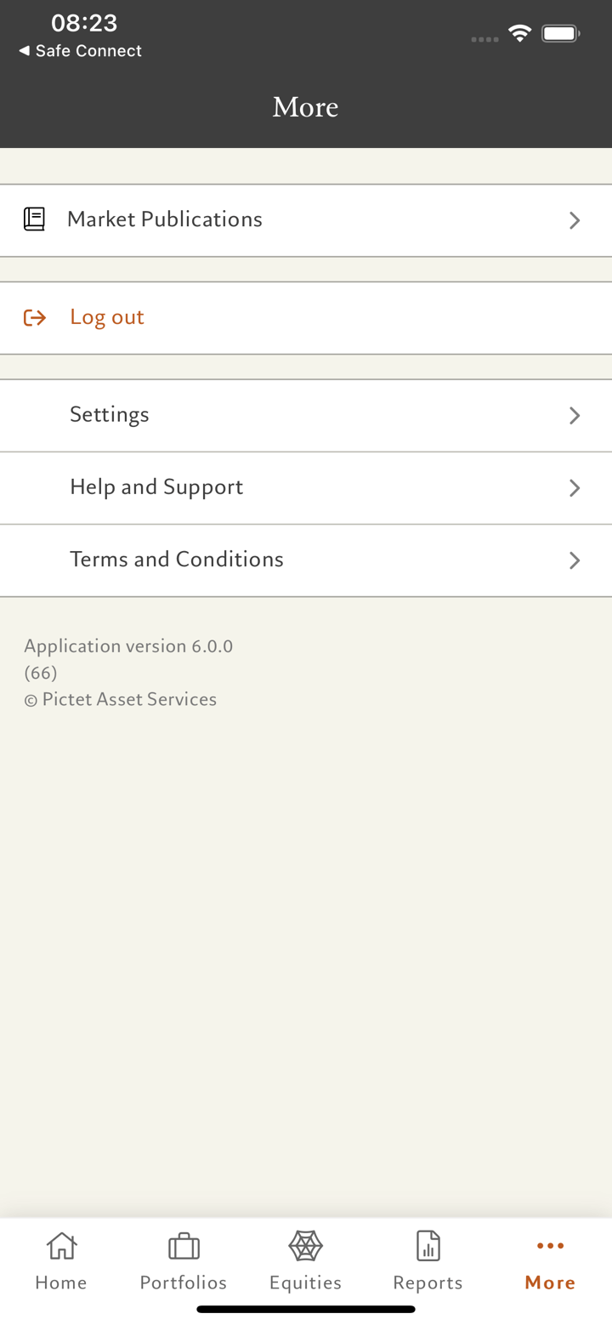Image resolution: width=612 pixels, height=1325 pixels.
Task: Tap the More three-dots icon
Action: click(x=550, y=1246)
